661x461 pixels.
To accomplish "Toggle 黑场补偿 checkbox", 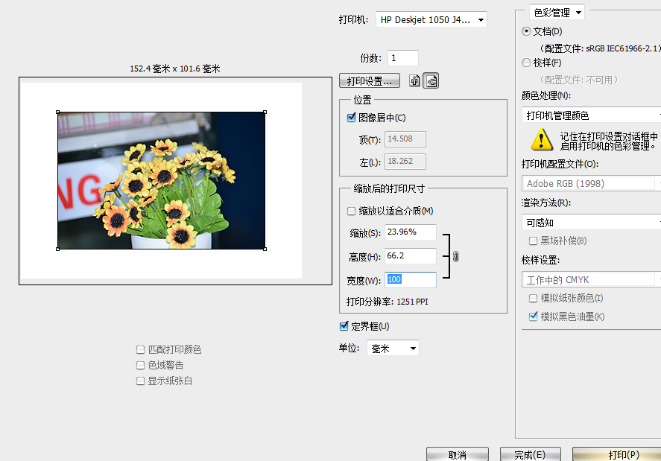I will click(x=533, y=241).
